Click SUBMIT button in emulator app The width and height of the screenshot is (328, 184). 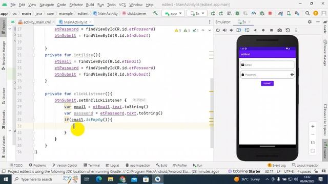(267, 83)
